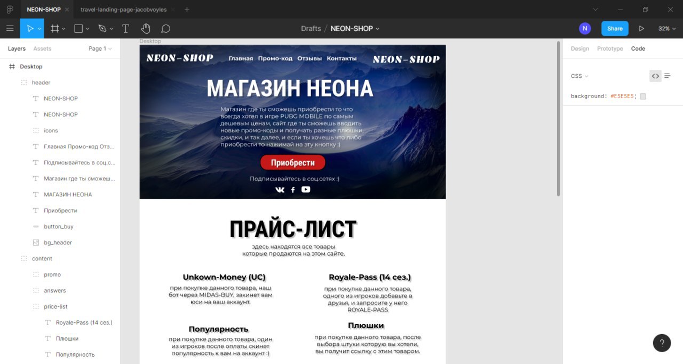Switch to code view icon
The image size is (683, 364).
point(655,76)
